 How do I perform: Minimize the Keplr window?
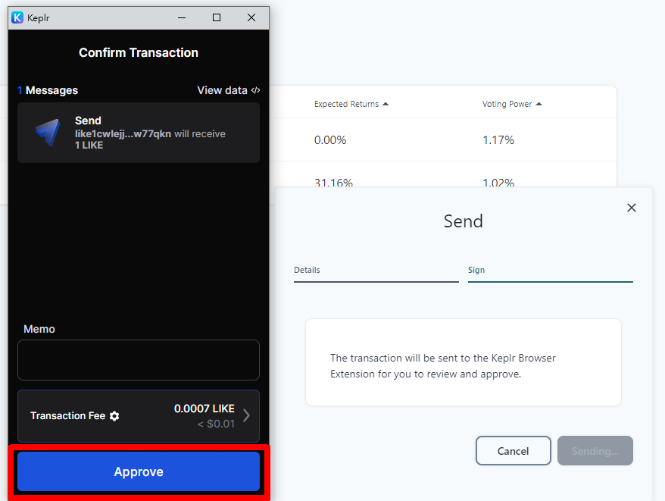coord(182,18)
